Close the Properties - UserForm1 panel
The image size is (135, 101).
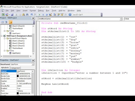(x=33, y=60)
